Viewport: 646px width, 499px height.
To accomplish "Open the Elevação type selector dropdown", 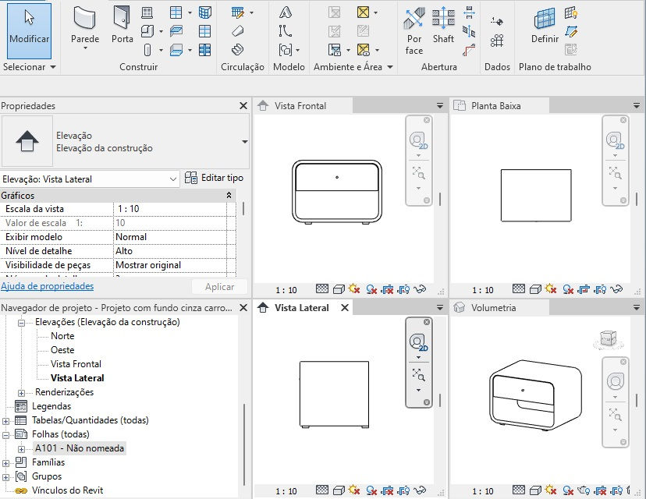I will 172,179.
